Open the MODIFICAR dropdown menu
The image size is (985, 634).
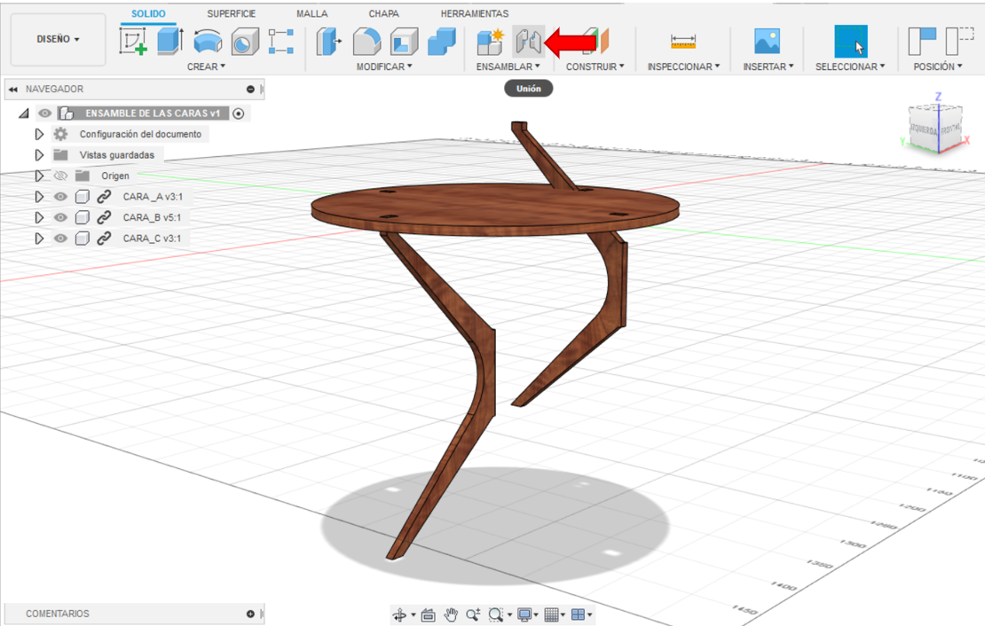pos(384,67)
